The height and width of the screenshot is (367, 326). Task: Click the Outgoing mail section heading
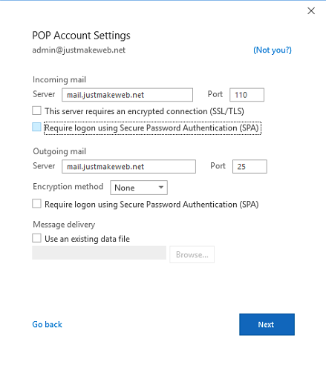coord(59,151)
